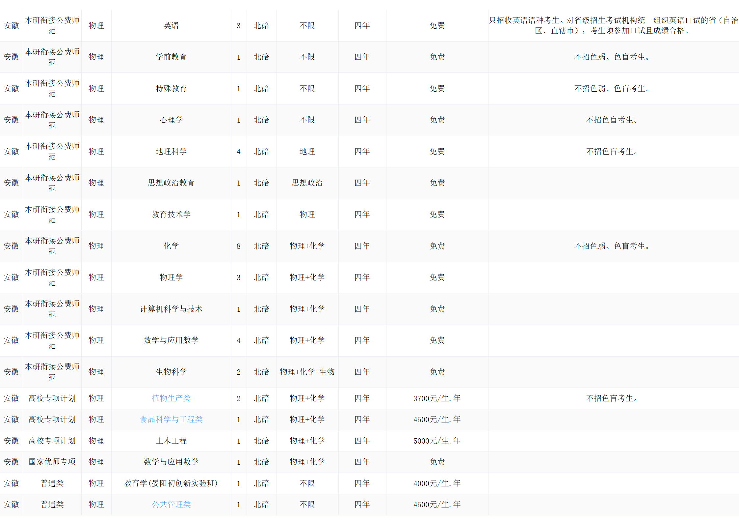
Task: Click the 英语 major cell
Action: (x=171, y=25)
